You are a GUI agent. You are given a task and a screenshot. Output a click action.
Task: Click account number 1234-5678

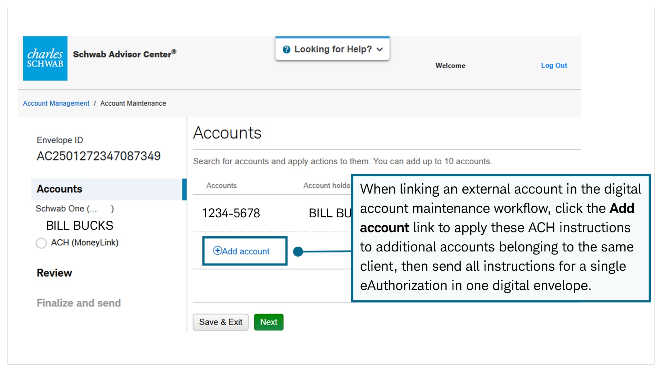pyautogui.click(x=231, y=213)
